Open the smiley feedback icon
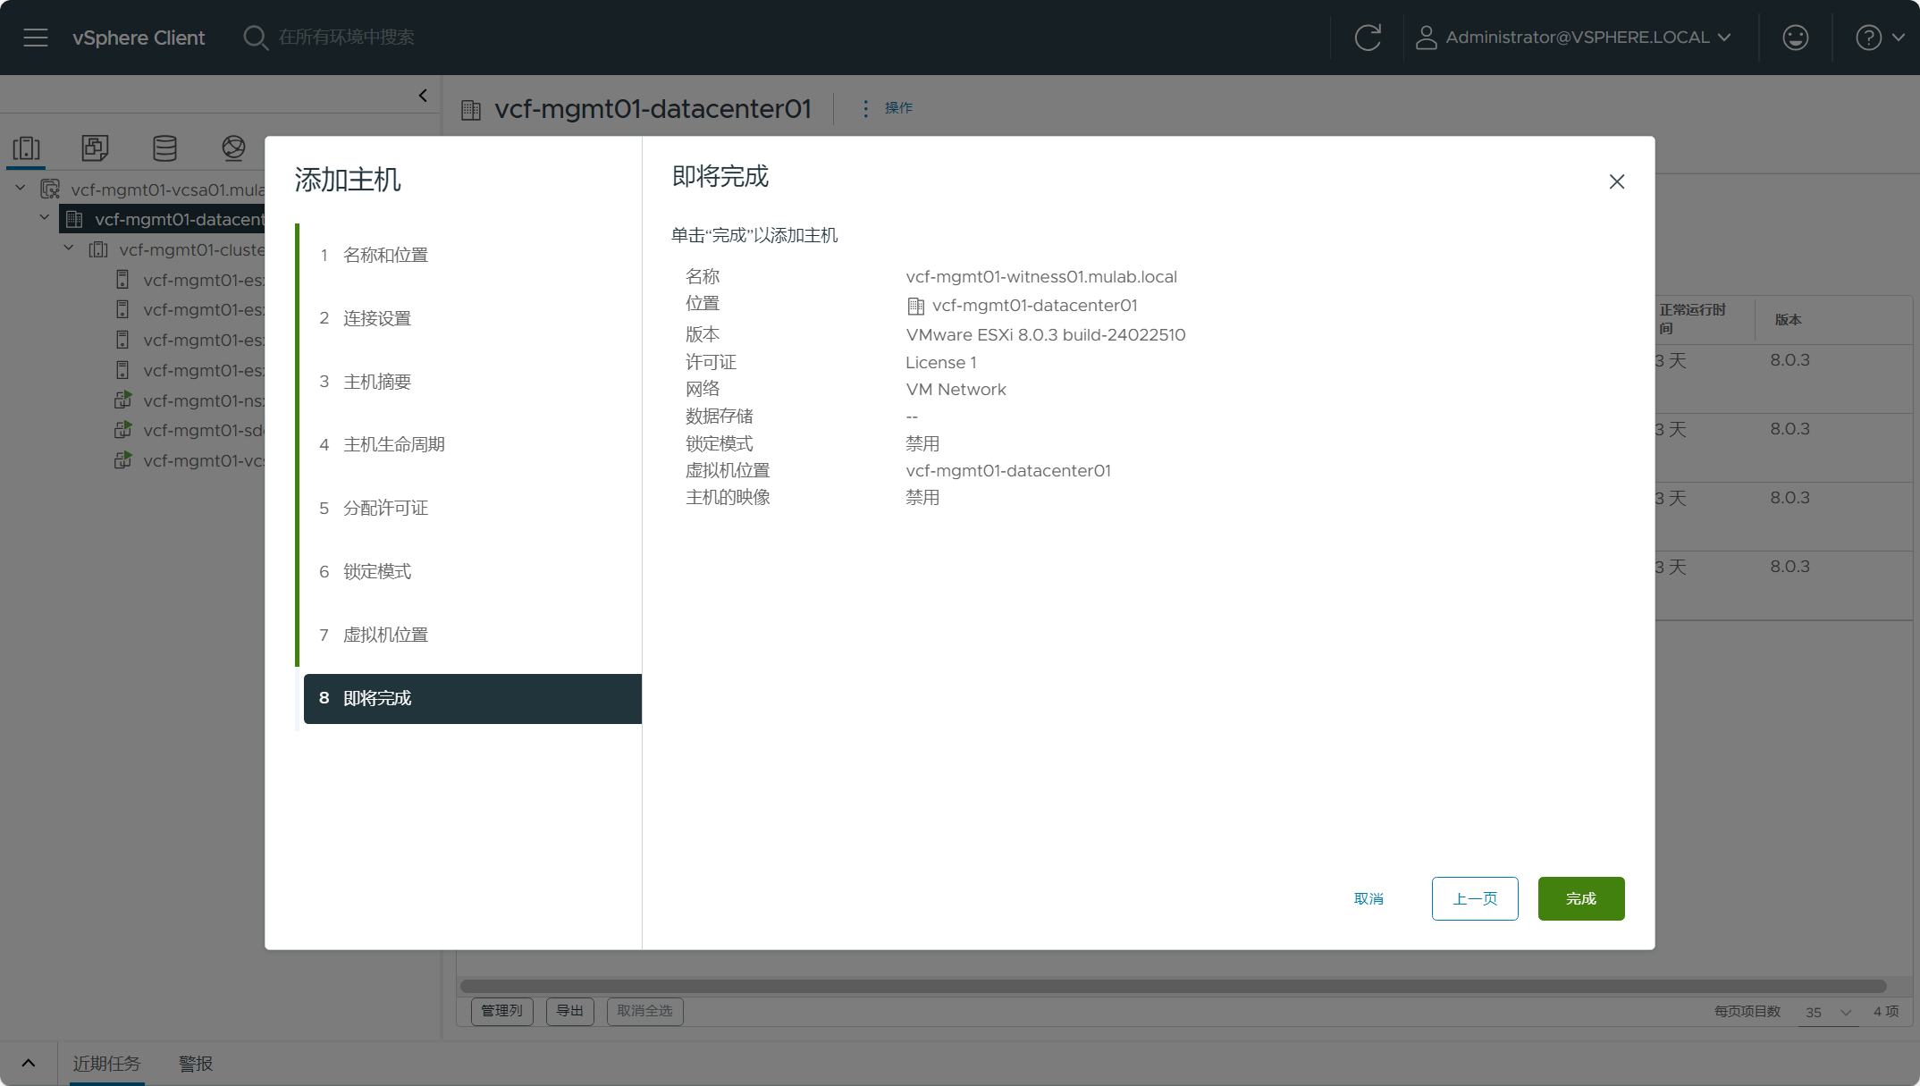The image size is (1920, 1086). pyautogui.click(x=1795, y=38)
